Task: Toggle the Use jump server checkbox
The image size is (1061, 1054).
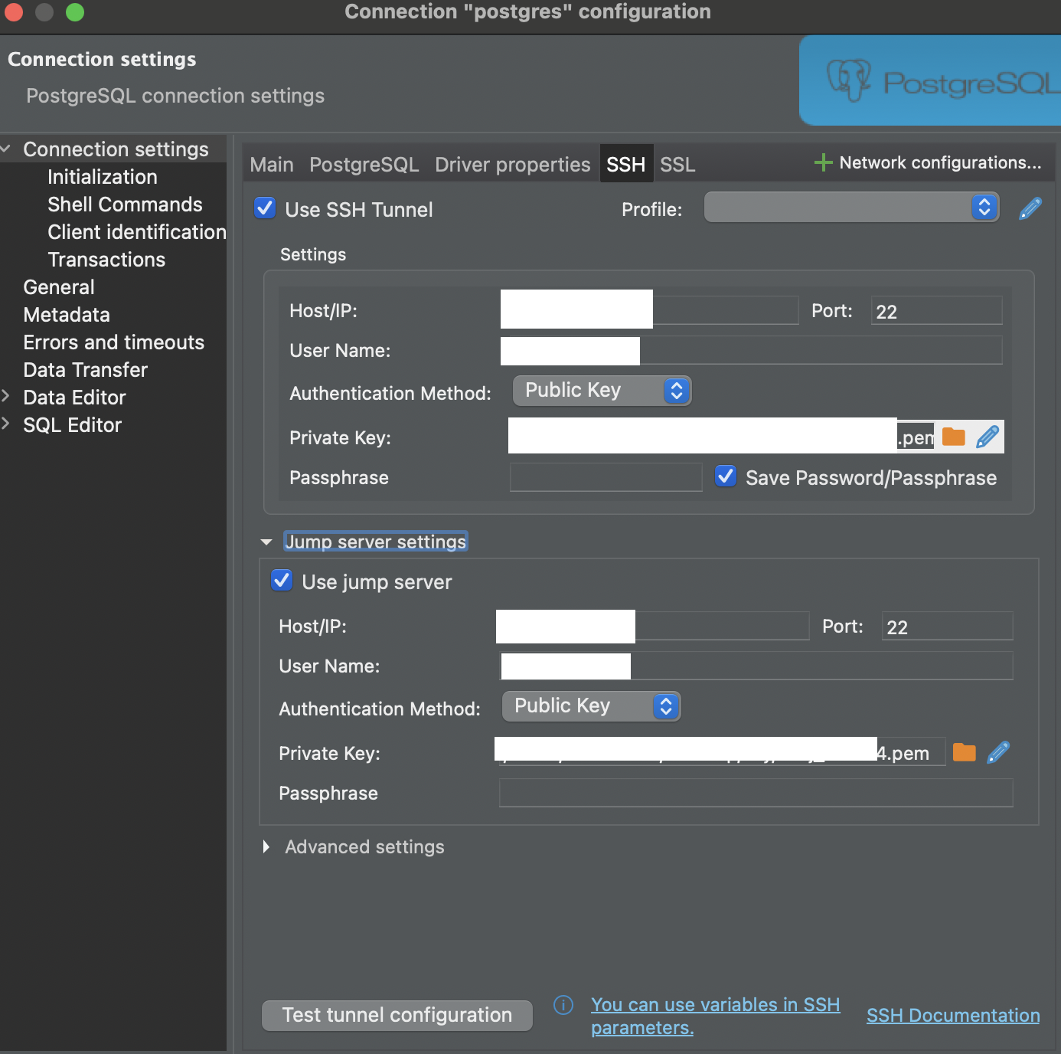Action: click(282, 581)
